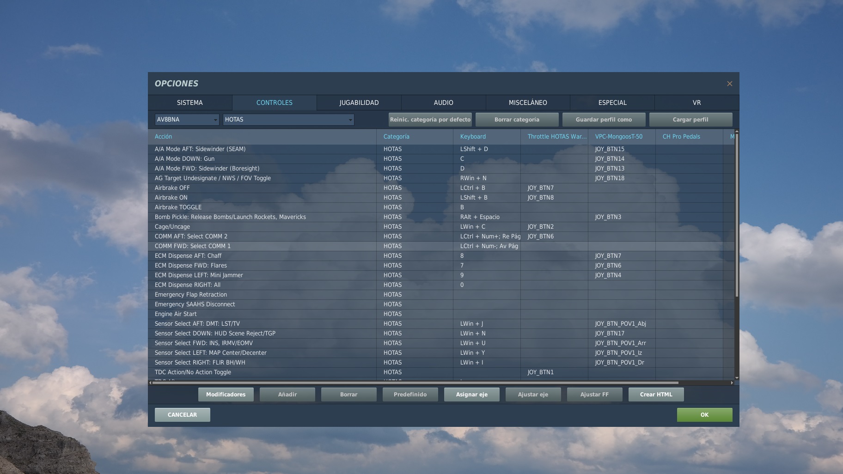843x474 pixels.
Task: Select COMM AFT: Select COMM 2 row
Action: (441, 237)
